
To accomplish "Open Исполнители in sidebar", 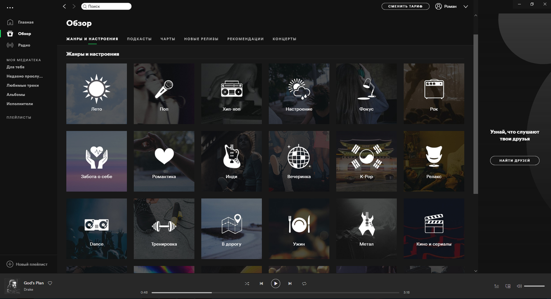I will (20, 104).
